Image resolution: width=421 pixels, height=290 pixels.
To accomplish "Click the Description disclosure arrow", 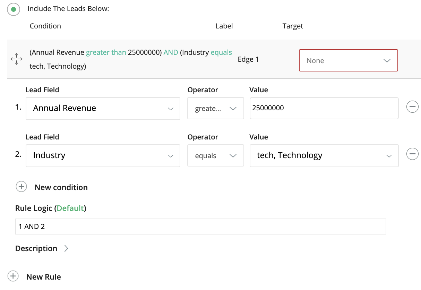I will pyautogui.click(x=66, y=248).
